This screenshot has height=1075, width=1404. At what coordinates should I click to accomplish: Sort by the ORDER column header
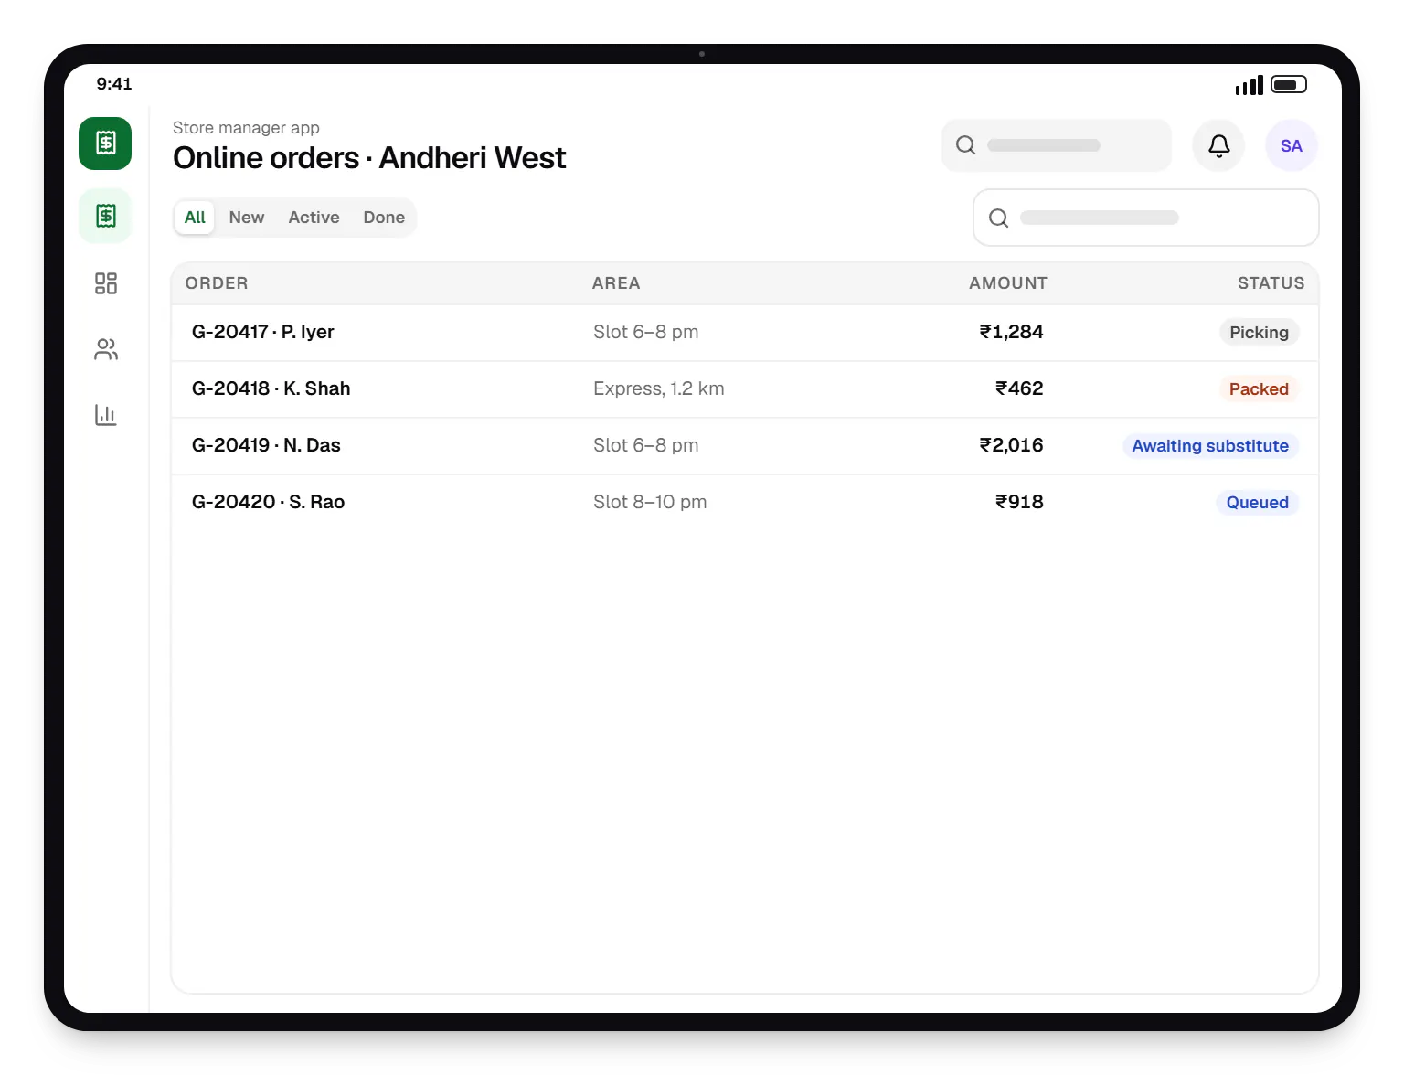[217, 283]
